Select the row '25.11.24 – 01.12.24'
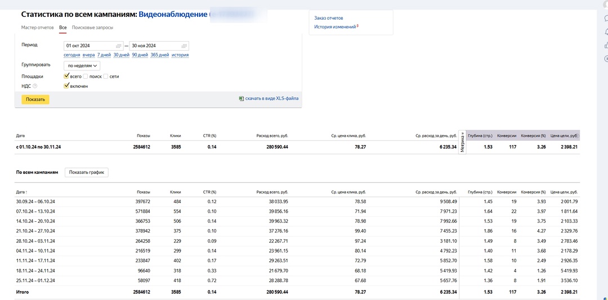This screenshot has width=608, height=300. click(297, 280)
